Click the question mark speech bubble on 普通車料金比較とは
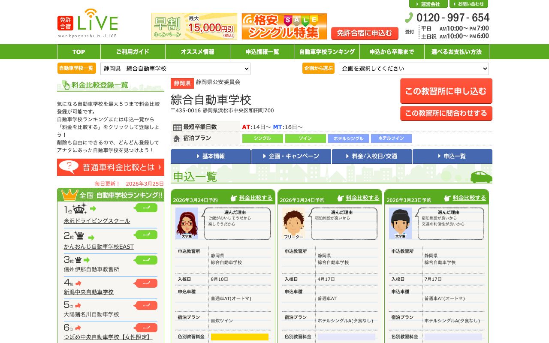The width and height of the screenshot is (549, 343). coord(69,167)
